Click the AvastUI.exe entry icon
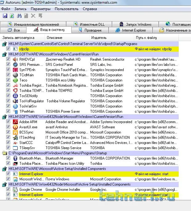191x211 pixels. coord(15,127)
